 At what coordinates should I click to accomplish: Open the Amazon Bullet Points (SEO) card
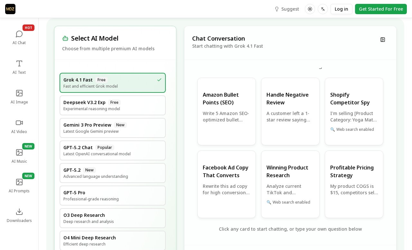(x=227, y=111)
